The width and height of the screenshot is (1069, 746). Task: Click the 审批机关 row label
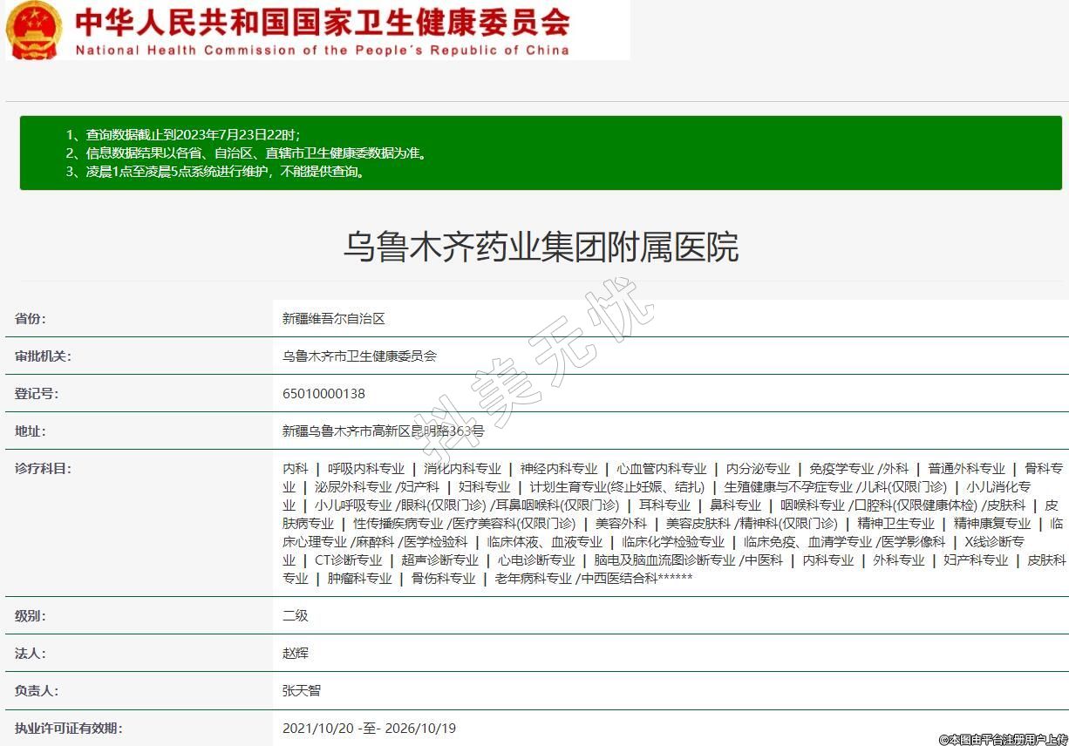point(43,356)
